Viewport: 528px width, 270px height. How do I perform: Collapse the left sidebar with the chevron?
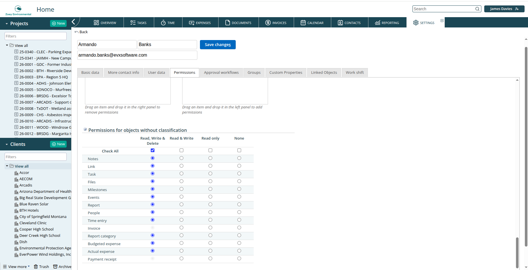[74, 22]
